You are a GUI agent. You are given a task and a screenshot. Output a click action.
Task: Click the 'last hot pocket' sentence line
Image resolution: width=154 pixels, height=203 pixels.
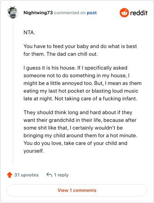point(81,91)
